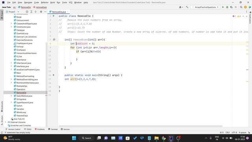Open Scratches and Consoles
The height and width of the screenshot is (142, 252).
click(20, 125)
